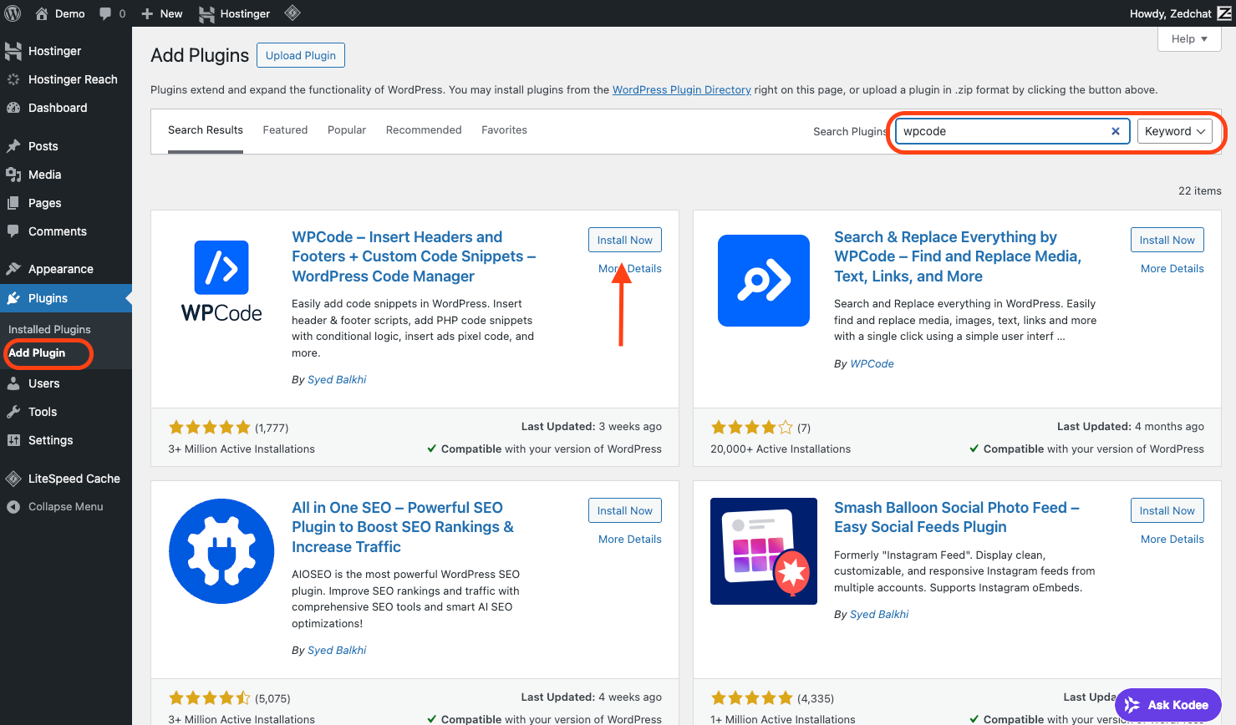1236x725 pixels.
Task: Click the WordPress logo in admin bar
Action: [x=12, y=13]
